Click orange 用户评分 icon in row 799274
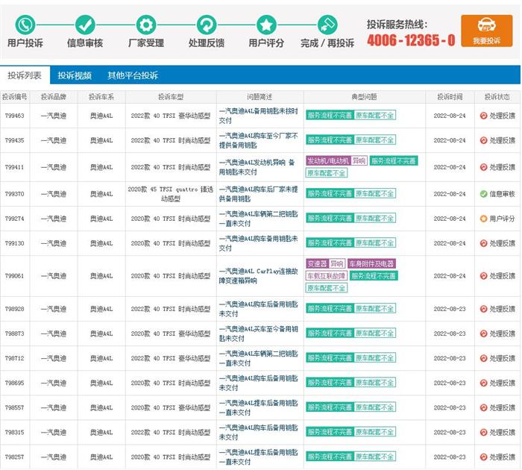Screen dimensions: 522x470 pyautogui.click(x=483, y=219)
